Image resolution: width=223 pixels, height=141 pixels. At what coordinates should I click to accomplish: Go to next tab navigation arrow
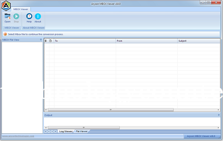click(x=52, y=132)
